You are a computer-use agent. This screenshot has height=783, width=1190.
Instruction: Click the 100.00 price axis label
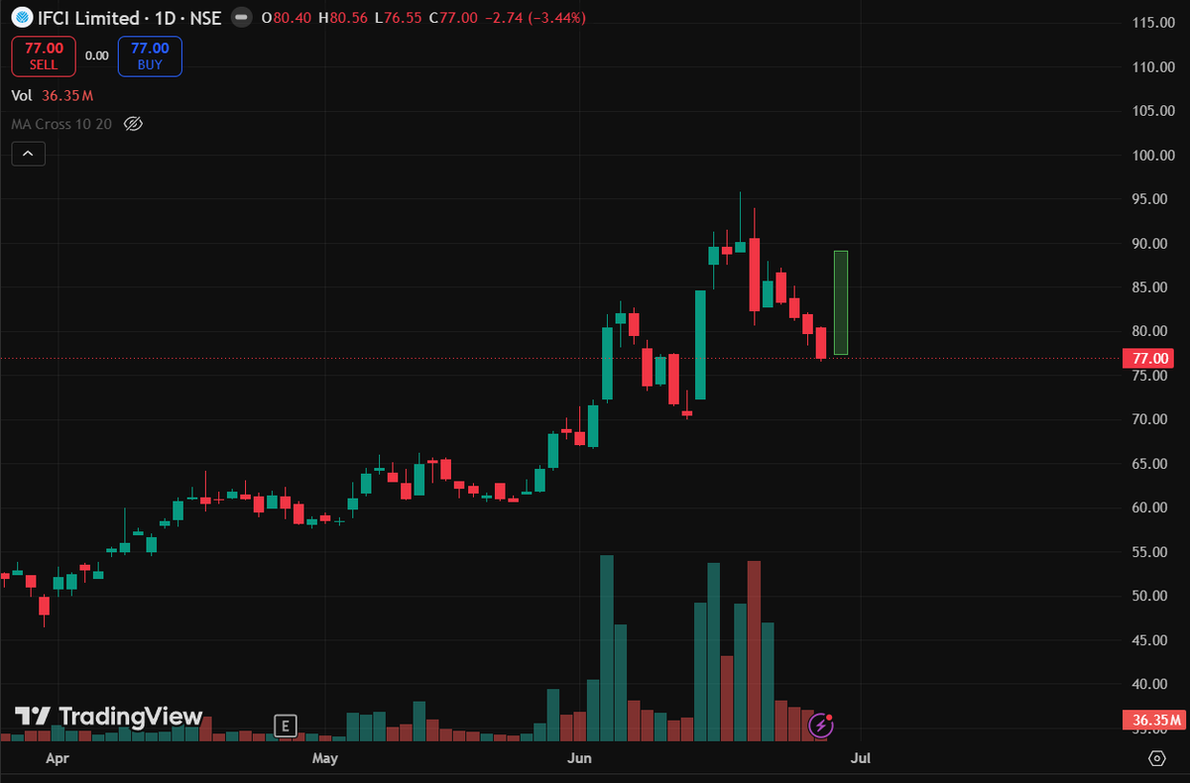(x=1152, y=156)
